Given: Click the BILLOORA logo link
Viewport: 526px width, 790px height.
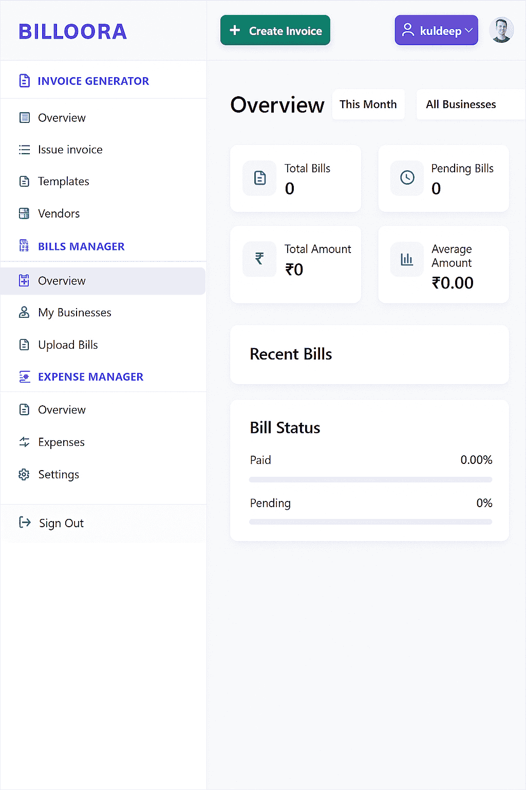Looking at the screenshot, I should pyautogui.click(x=73, y=31).
